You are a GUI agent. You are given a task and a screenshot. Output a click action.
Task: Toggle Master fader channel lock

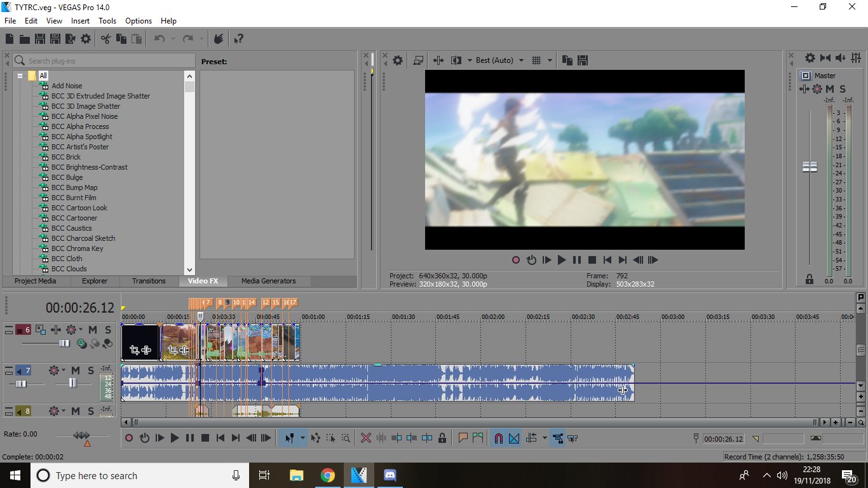coord(810,279)
